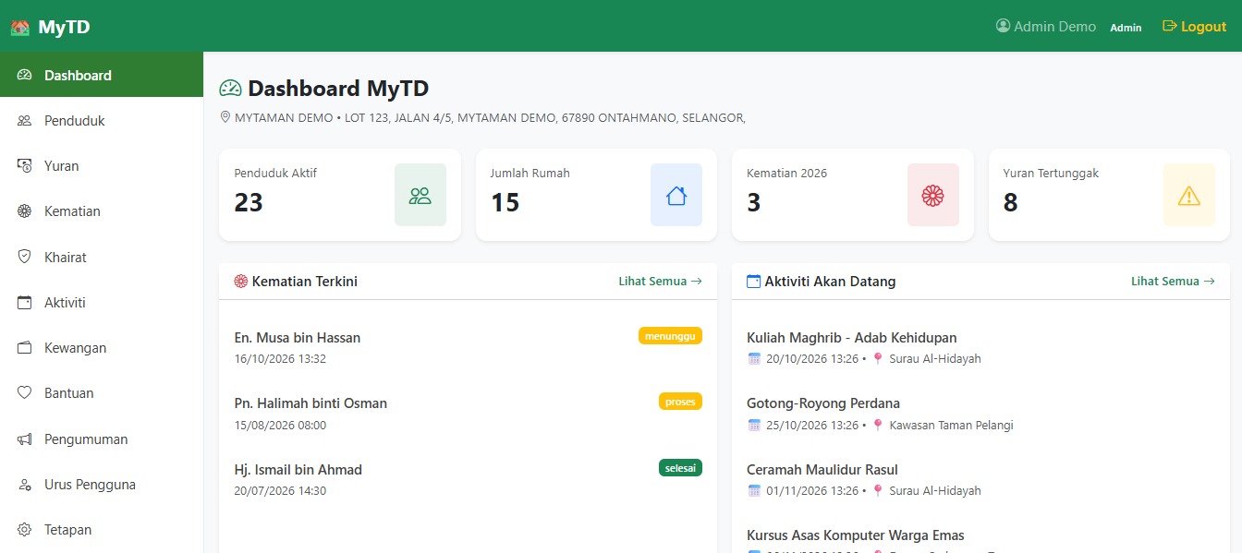
Task: Select the Khairat menu label
Action: pos(66,257)
